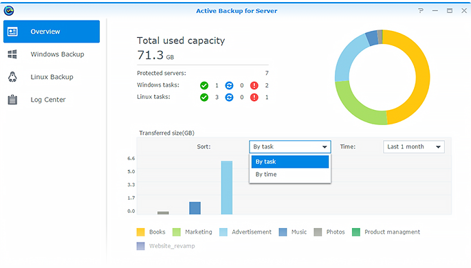Click the Linux penguin icon
The height and width of the screenshot is (268, 471).
tap(12, 77)
